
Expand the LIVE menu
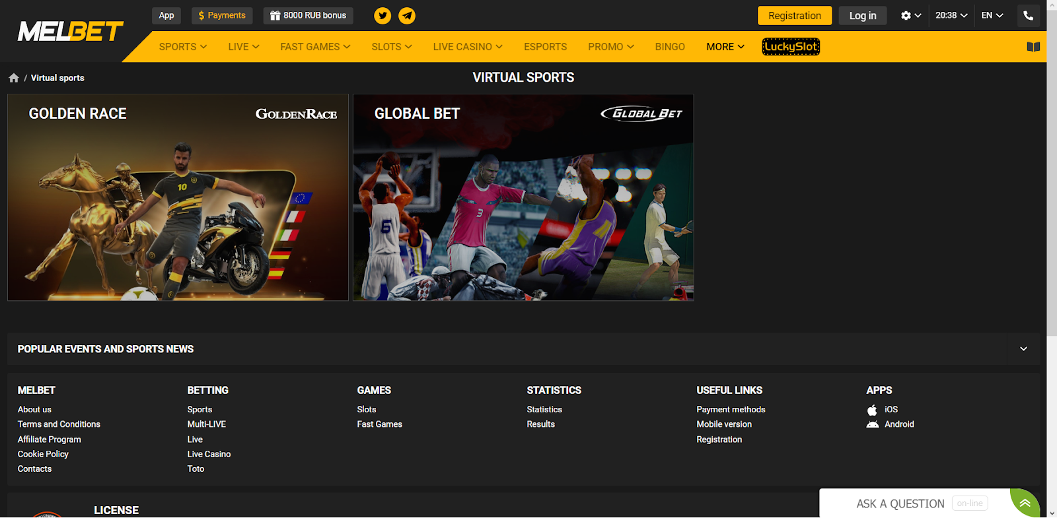pos(244,47)
